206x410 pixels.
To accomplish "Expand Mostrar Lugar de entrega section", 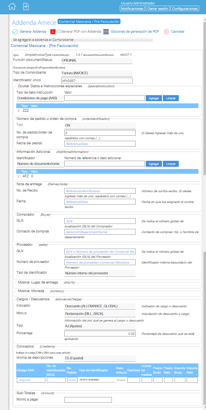I will (38, 282).
